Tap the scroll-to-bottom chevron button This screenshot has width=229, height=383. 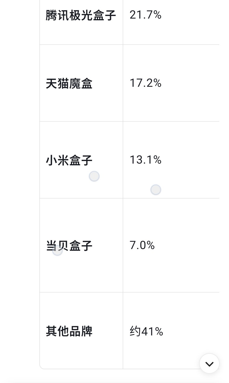point(209,363)
